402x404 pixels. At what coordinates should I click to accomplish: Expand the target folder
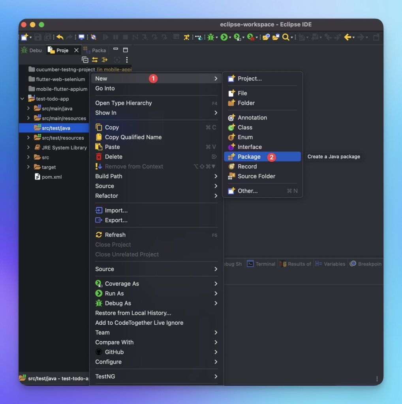(x=28, y=167)
